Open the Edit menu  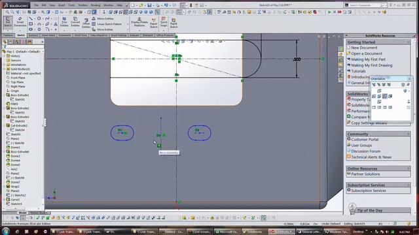coord(44,5)
